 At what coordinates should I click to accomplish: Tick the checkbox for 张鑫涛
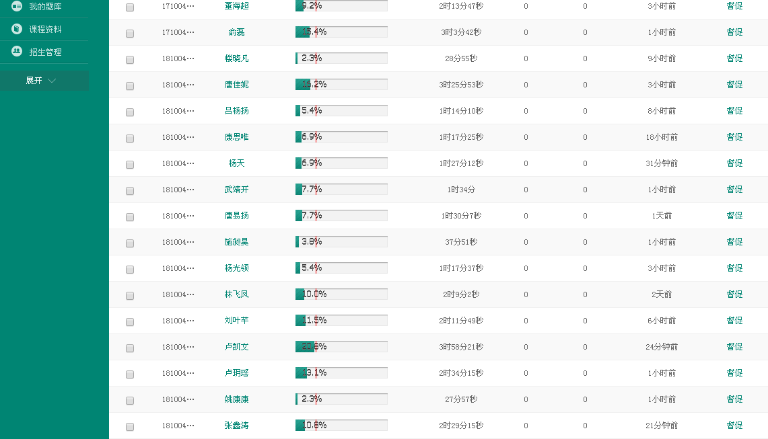coord(130,426)
